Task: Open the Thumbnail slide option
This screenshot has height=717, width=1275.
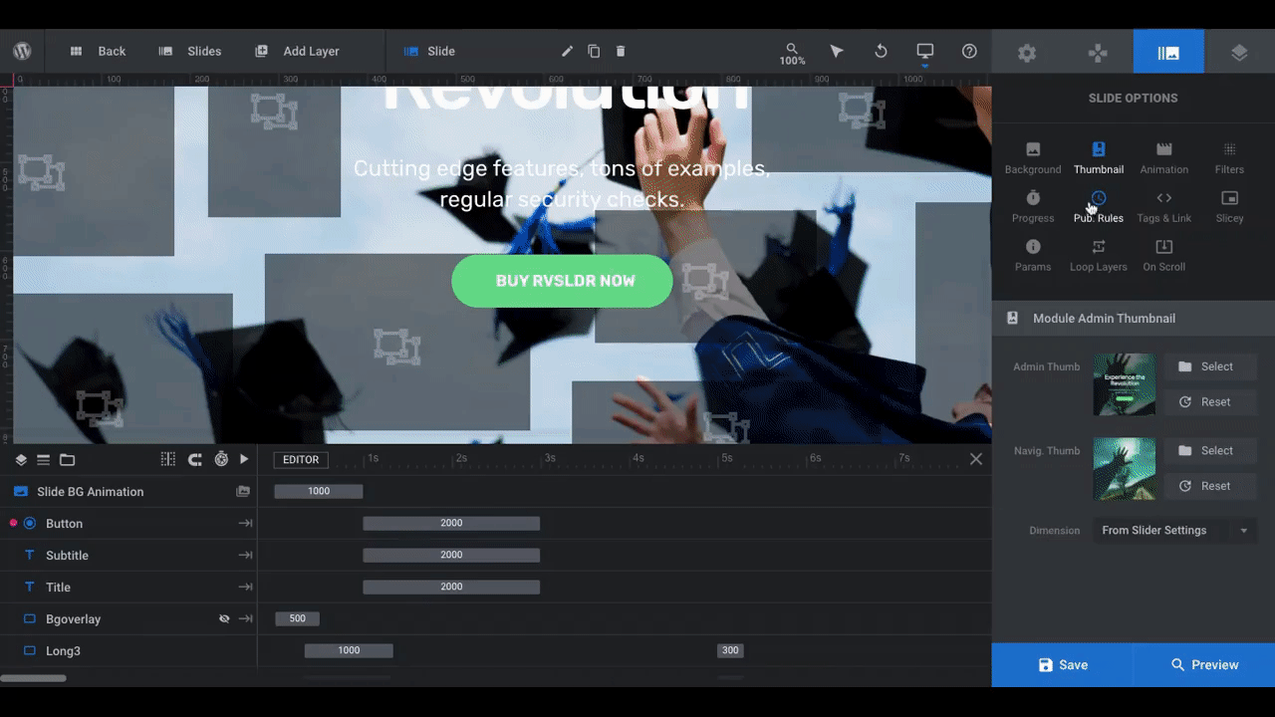Action: (x=1099, y=157)
